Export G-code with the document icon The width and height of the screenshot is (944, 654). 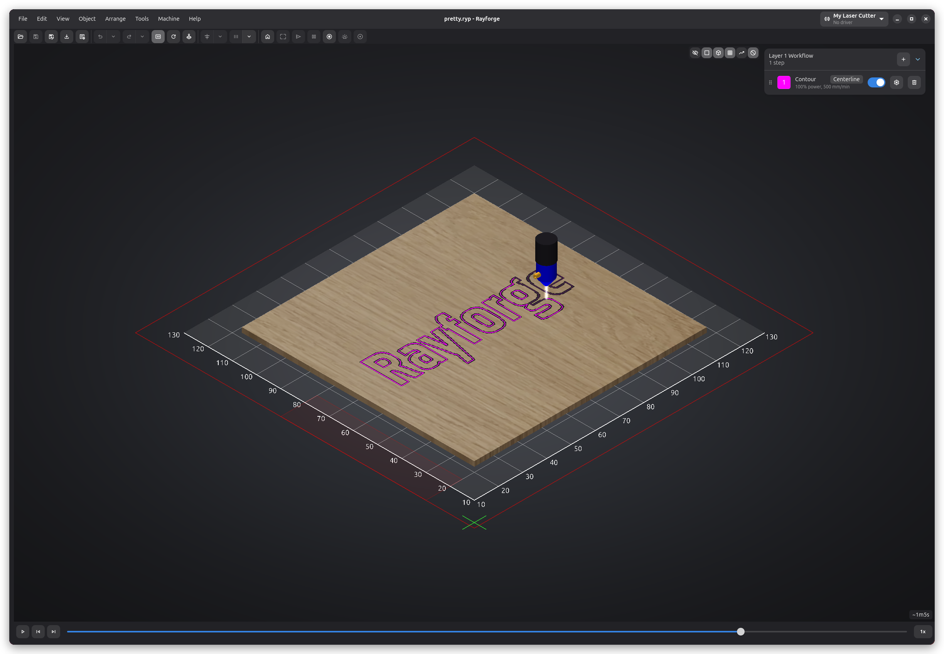pos(82,37)
